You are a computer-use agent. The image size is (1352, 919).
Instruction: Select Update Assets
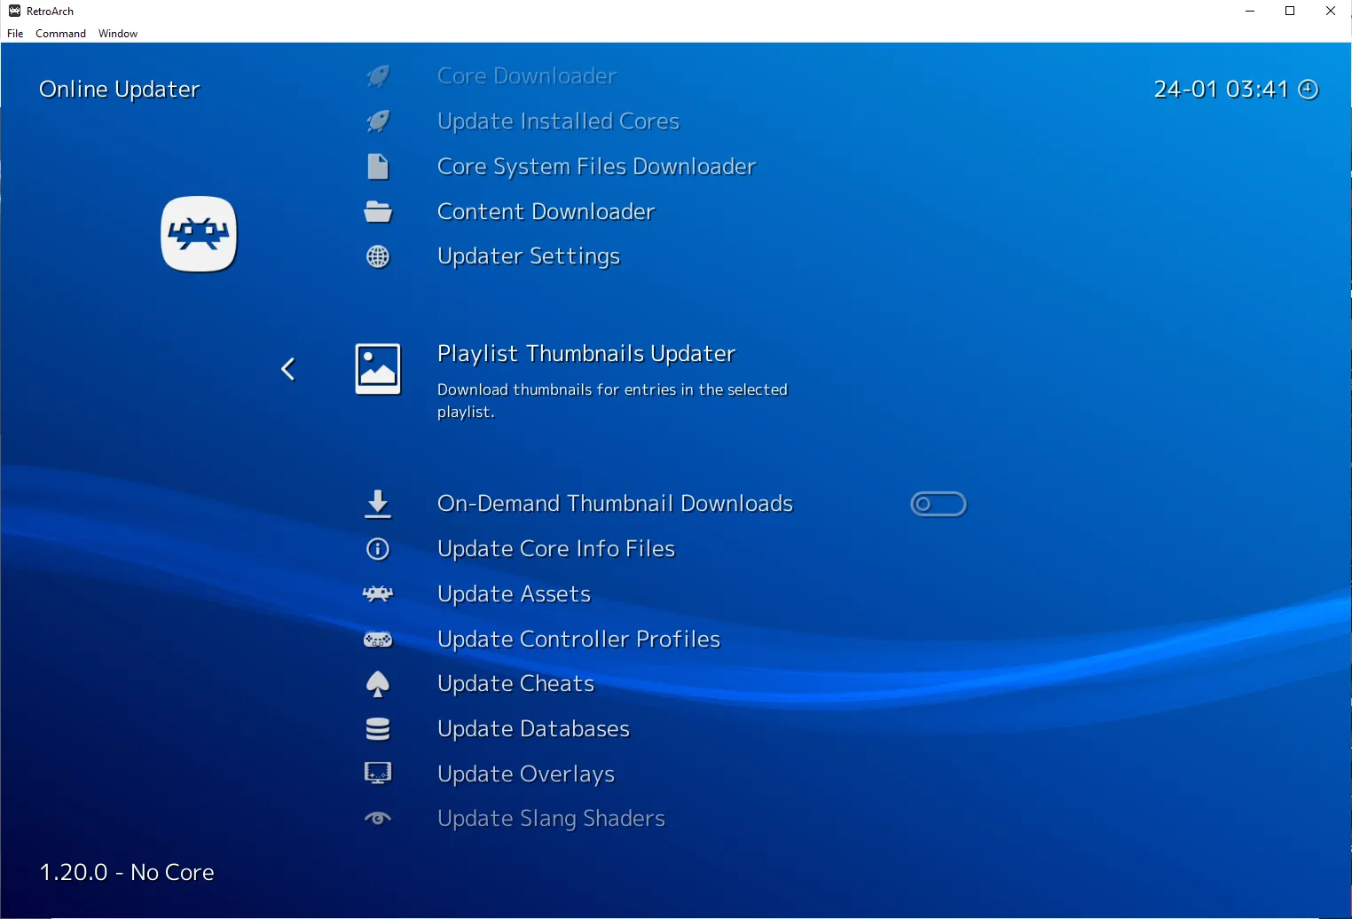pyautogui.click(x=514, y=594)
